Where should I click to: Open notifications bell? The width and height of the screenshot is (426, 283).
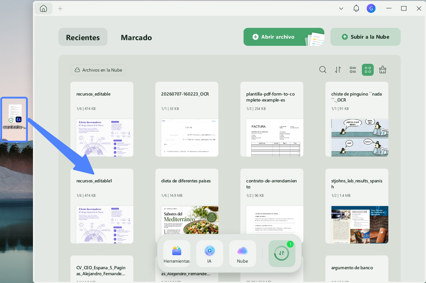click(356, 8)
